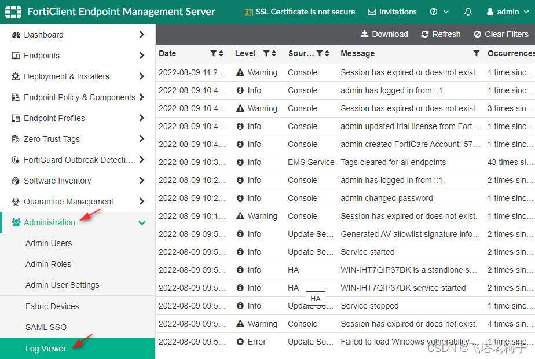The height and width of the screenshot is (359, 535).
Task: Expand Quarantine Management chevron
Action: click(x=142, y=201)
